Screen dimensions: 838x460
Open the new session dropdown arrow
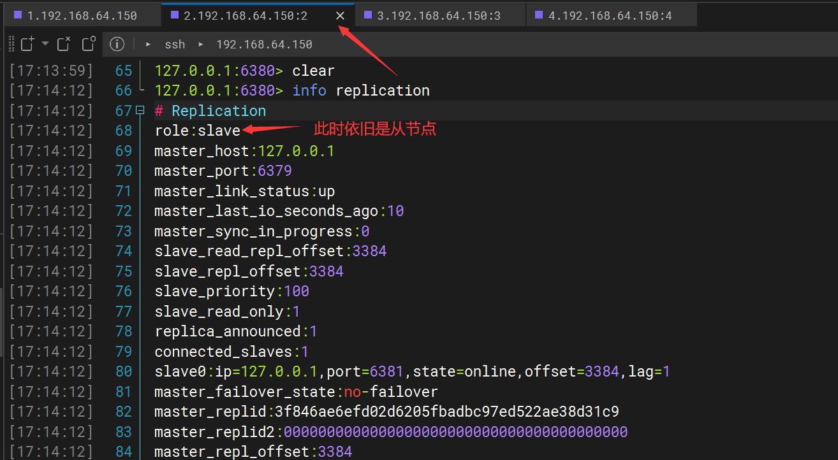pos(45,44)
